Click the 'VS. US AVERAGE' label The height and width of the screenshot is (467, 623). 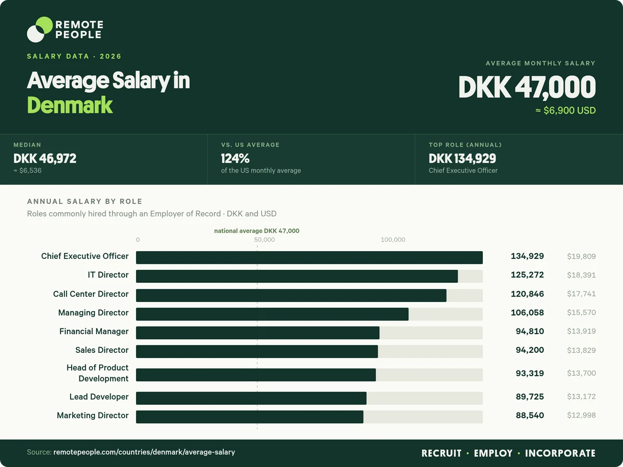[x=250, y=145]
